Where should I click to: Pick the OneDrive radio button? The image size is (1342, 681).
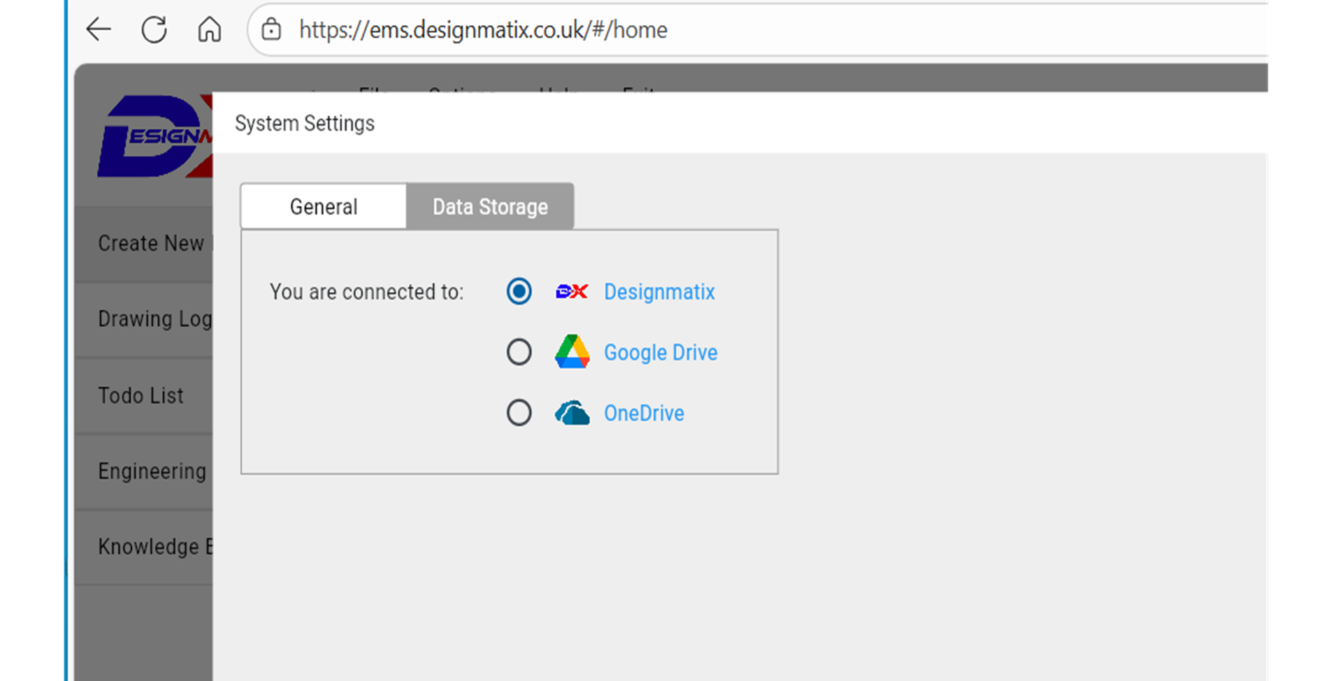519,413
